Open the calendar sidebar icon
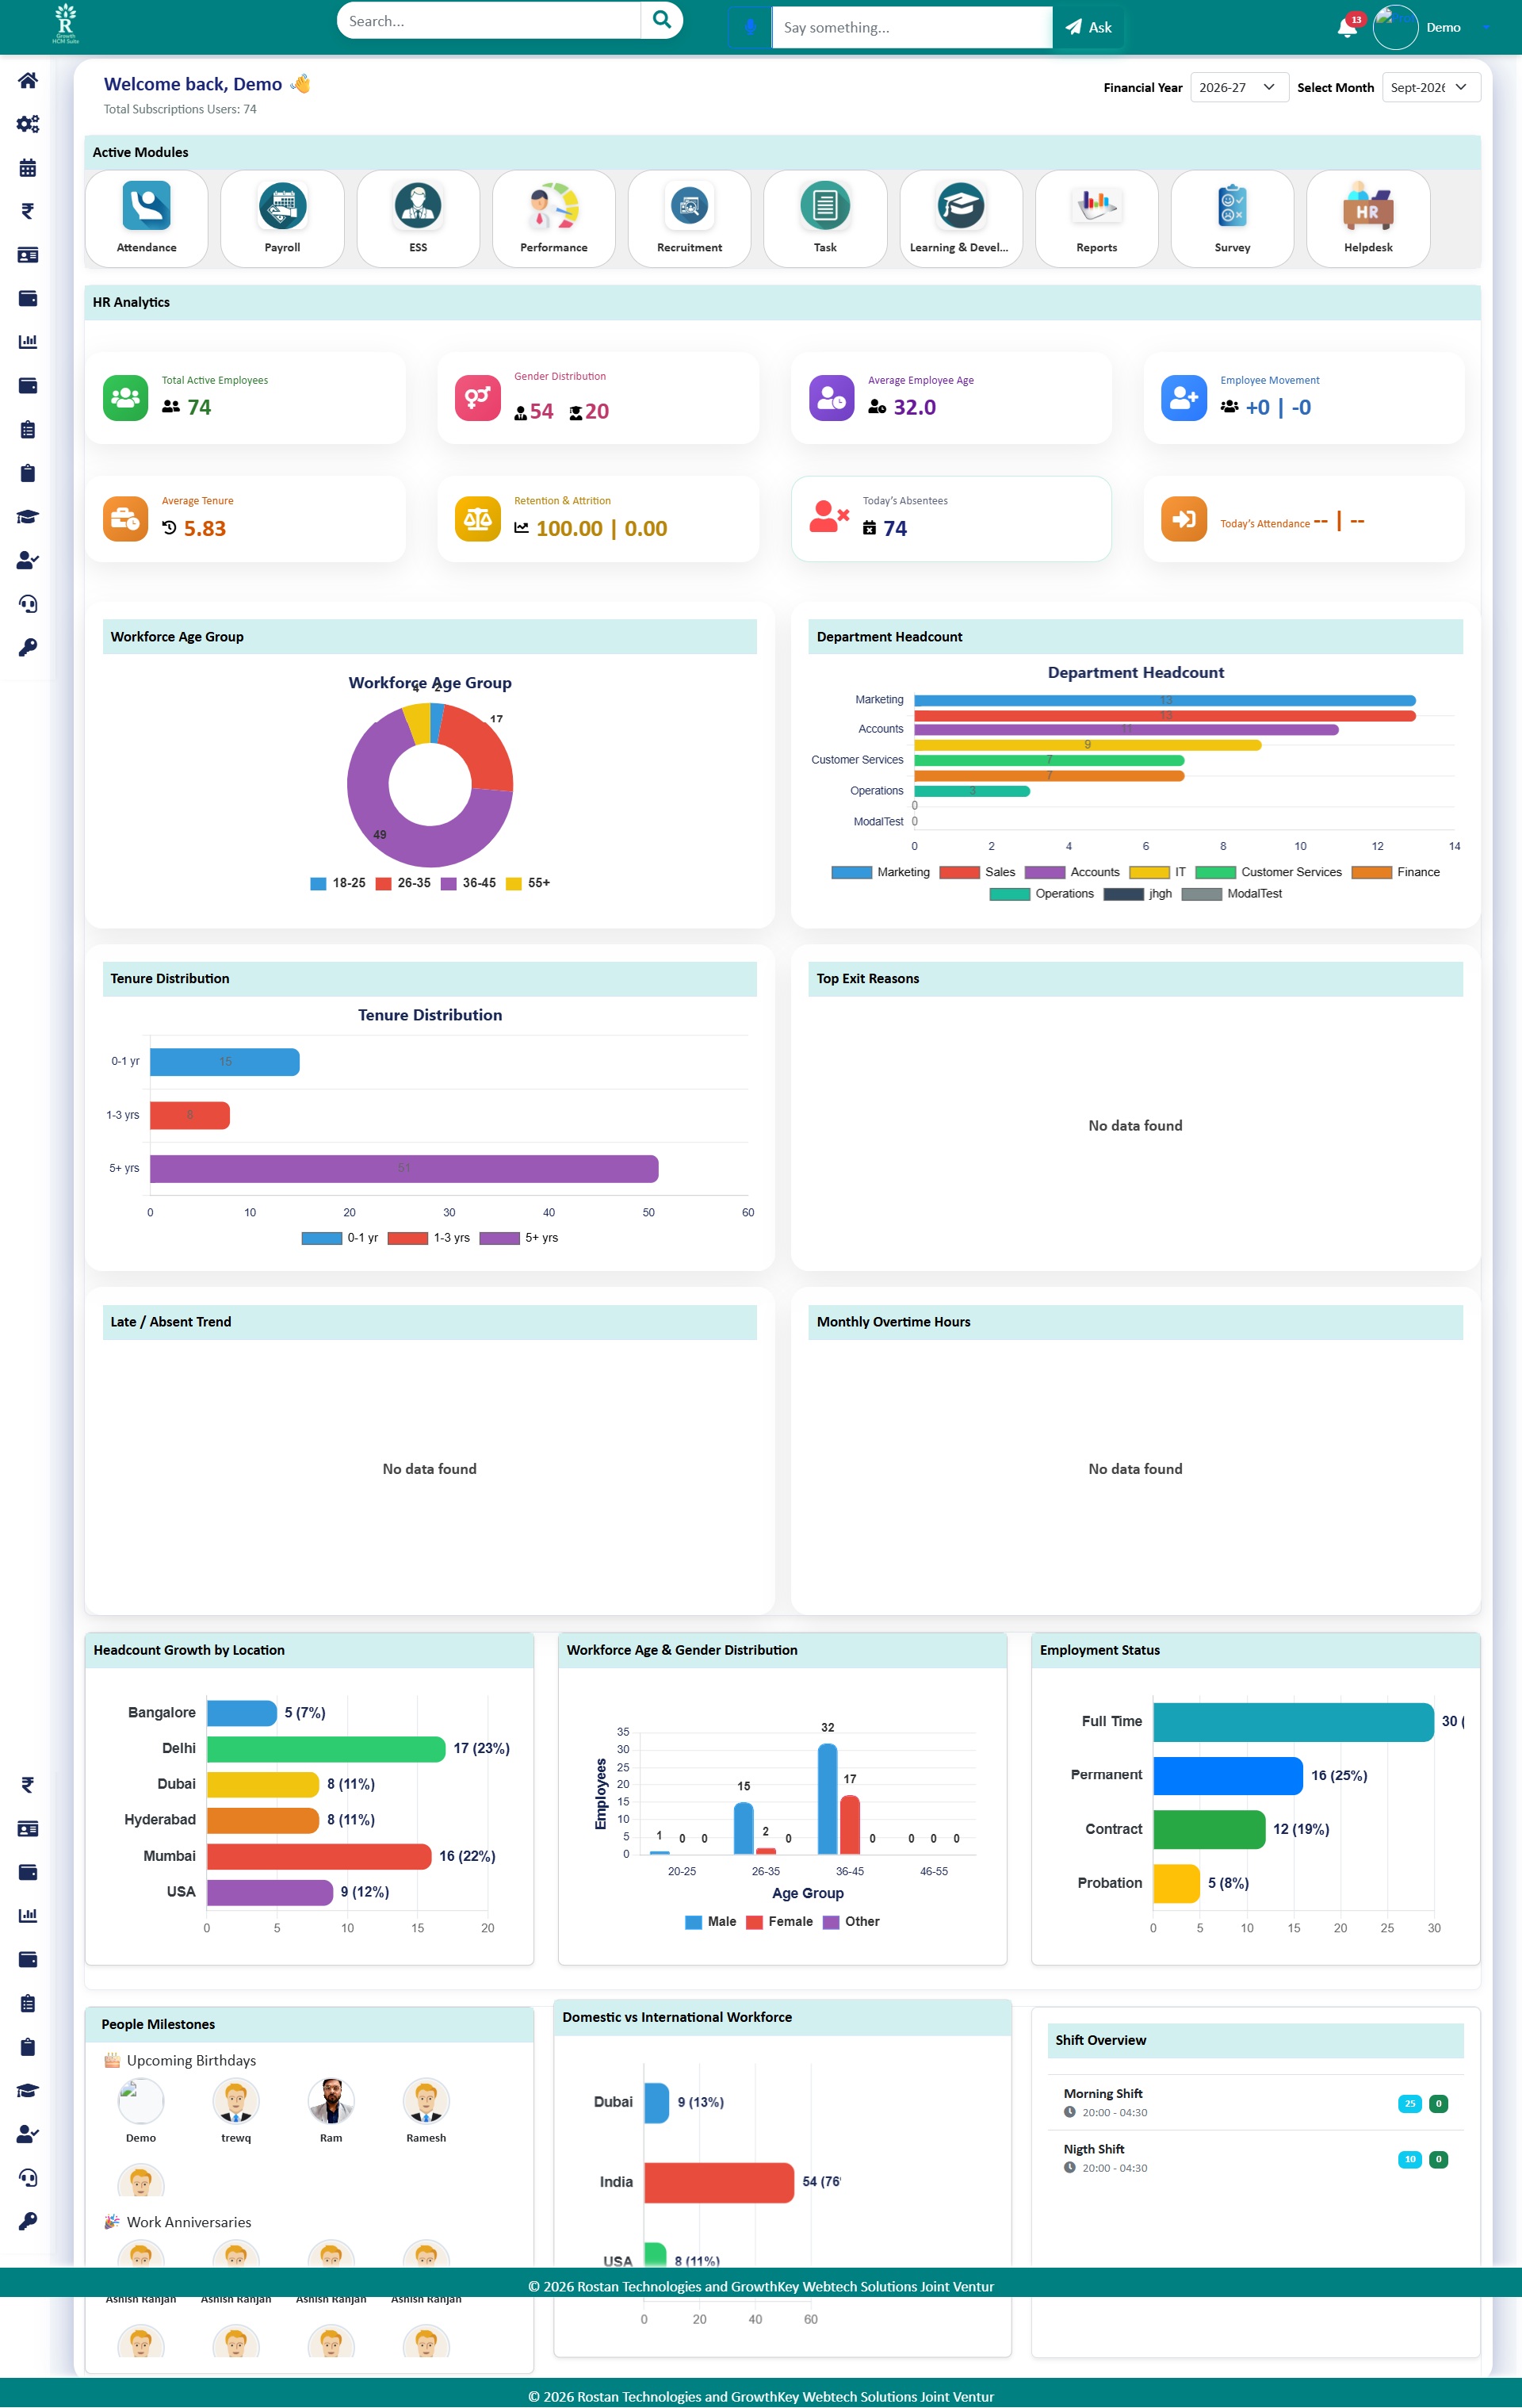Screen dimensions: 1522x2408 pos(28,168)
